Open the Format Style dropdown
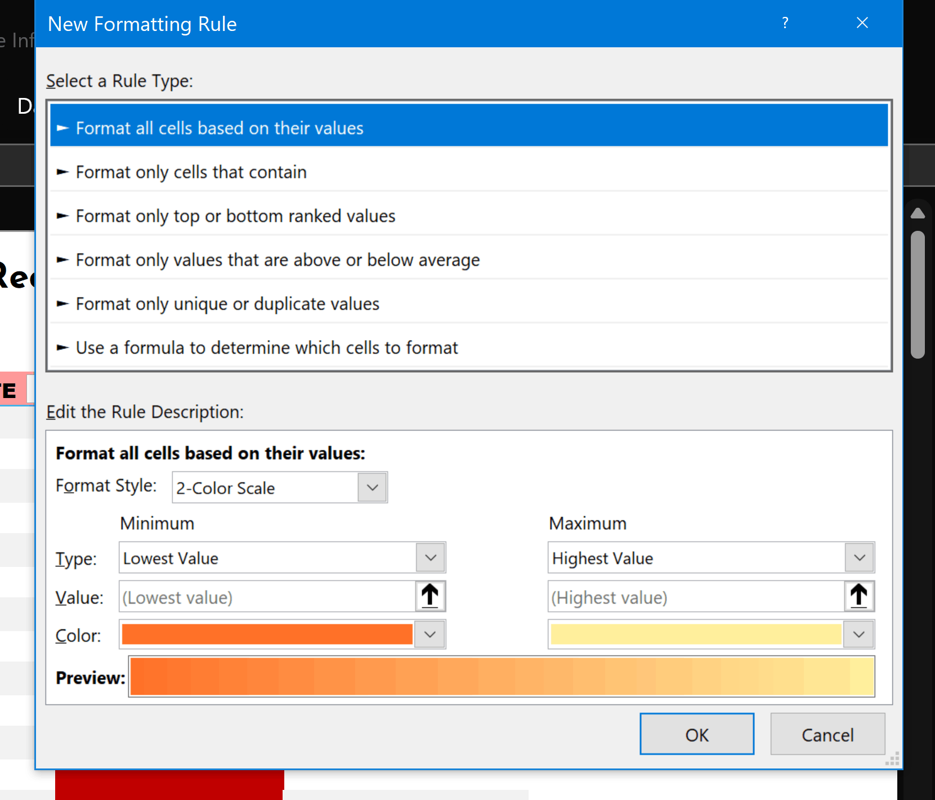 point(372,487)
